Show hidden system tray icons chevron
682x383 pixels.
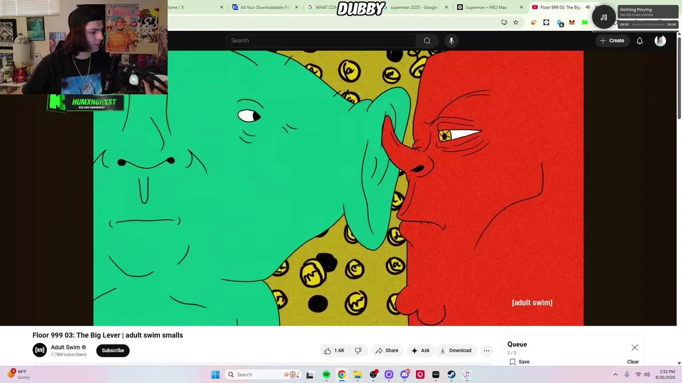point(615,374)
